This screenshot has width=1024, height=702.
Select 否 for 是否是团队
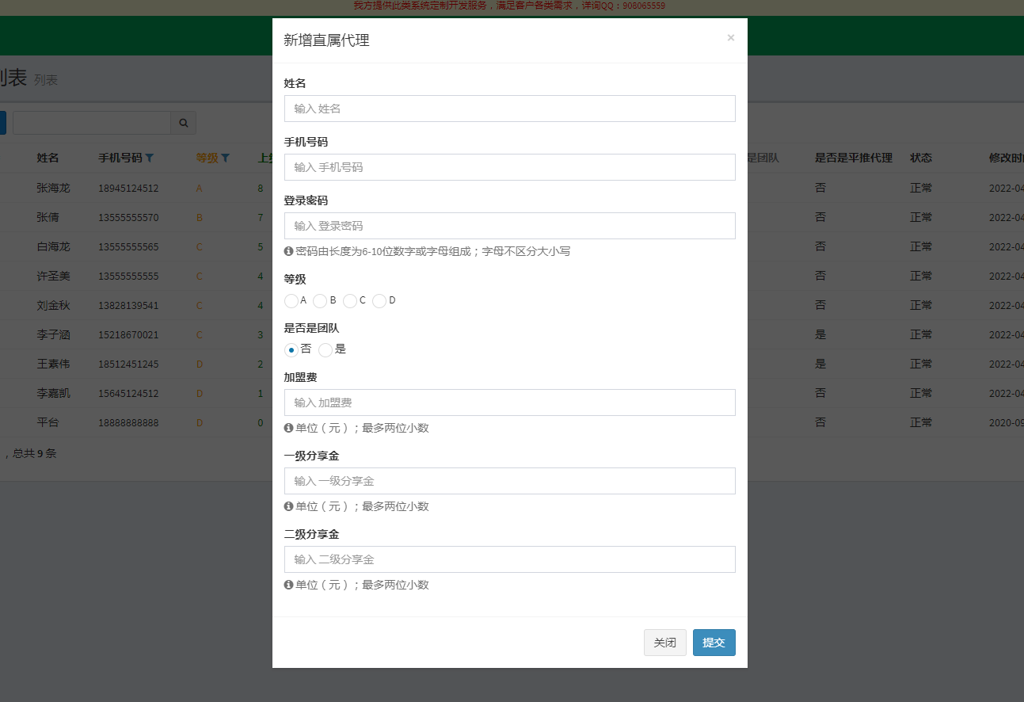[291, 350]
